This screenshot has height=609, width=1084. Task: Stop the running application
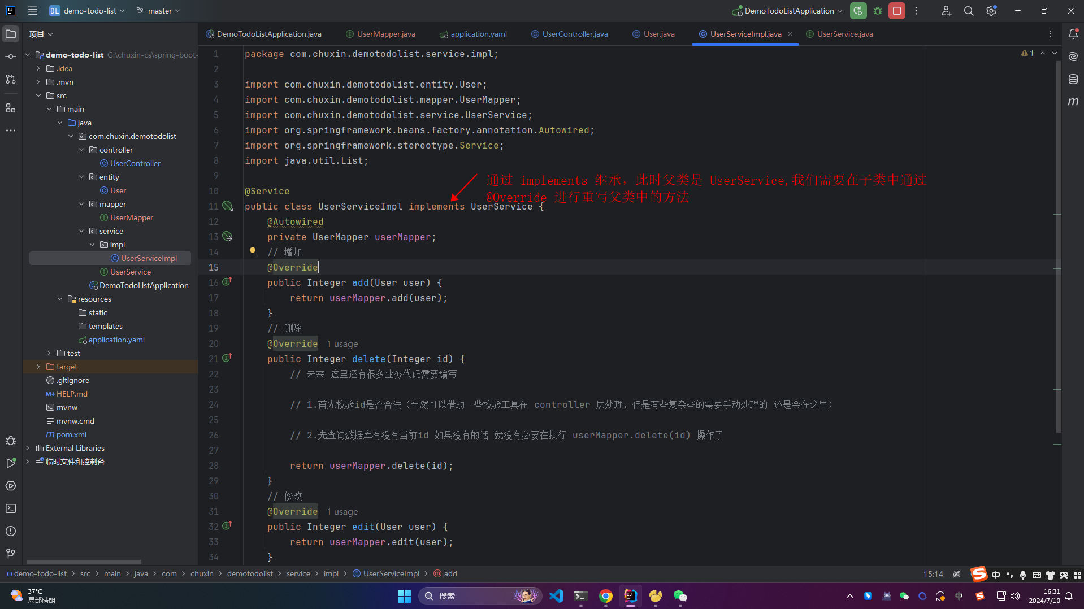click(897, 11)
